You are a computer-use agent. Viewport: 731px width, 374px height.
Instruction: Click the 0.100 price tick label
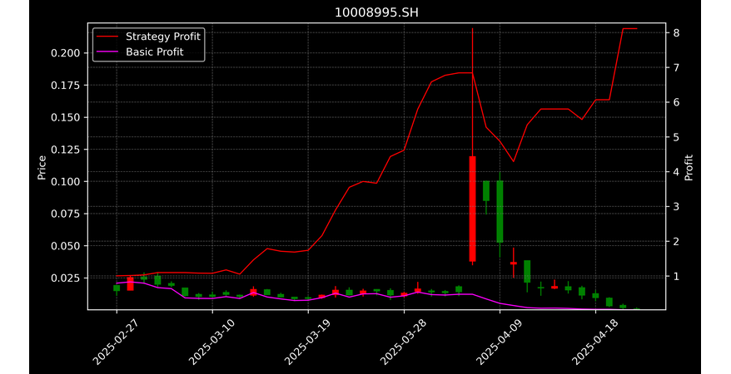65,181
